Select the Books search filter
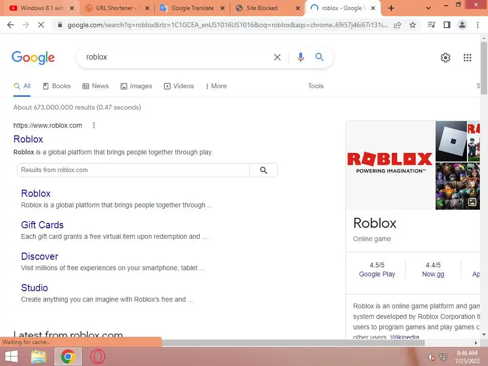488x366 pixels. point(57,86)
